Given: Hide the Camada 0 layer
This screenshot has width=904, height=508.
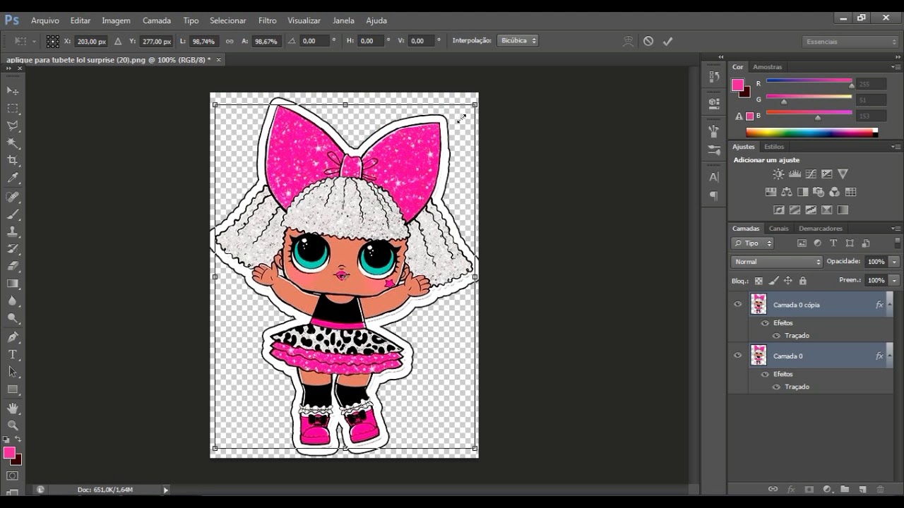Looking at the screenshot, I should pyautogui.click(x=738, y=355).
